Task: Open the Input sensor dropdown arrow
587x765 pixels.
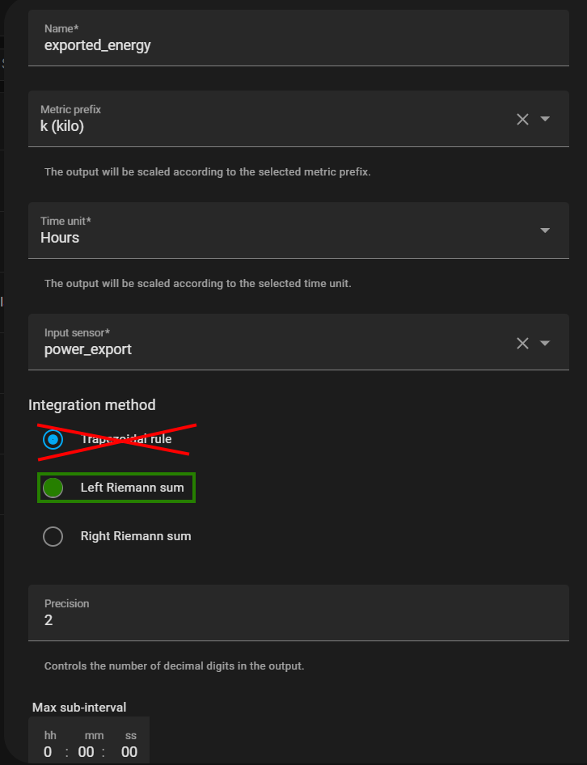Action: pyautogui.click(x=545, y=343)
